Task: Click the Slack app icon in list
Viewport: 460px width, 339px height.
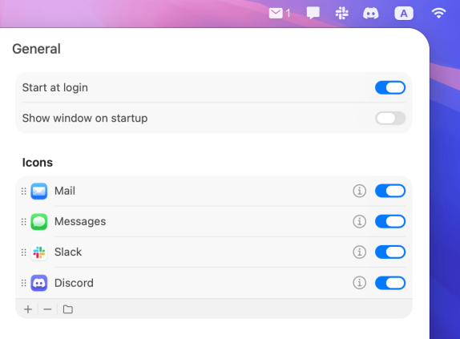Action: pos(39,252)
